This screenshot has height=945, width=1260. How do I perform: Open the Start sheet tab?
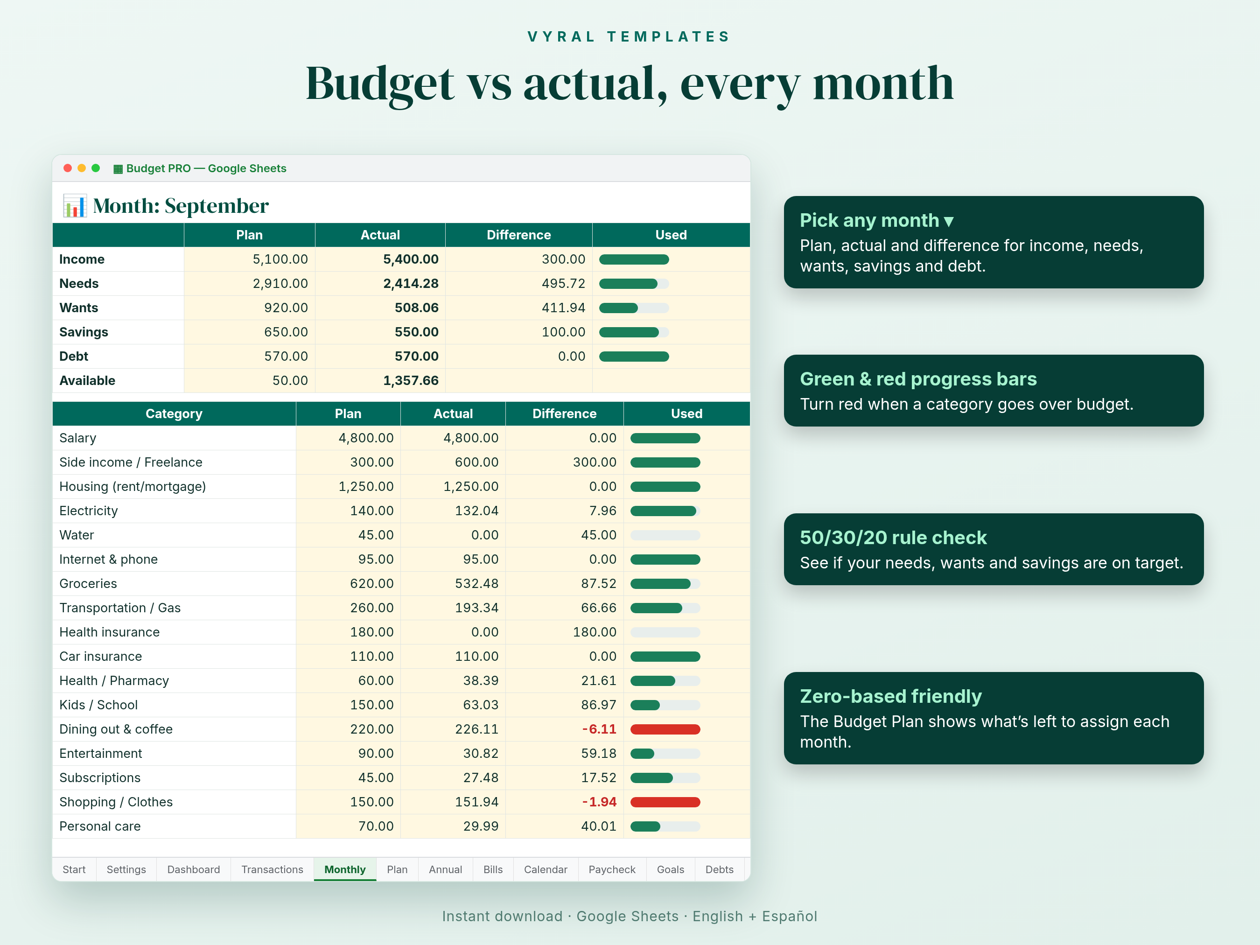click(74, 869)
